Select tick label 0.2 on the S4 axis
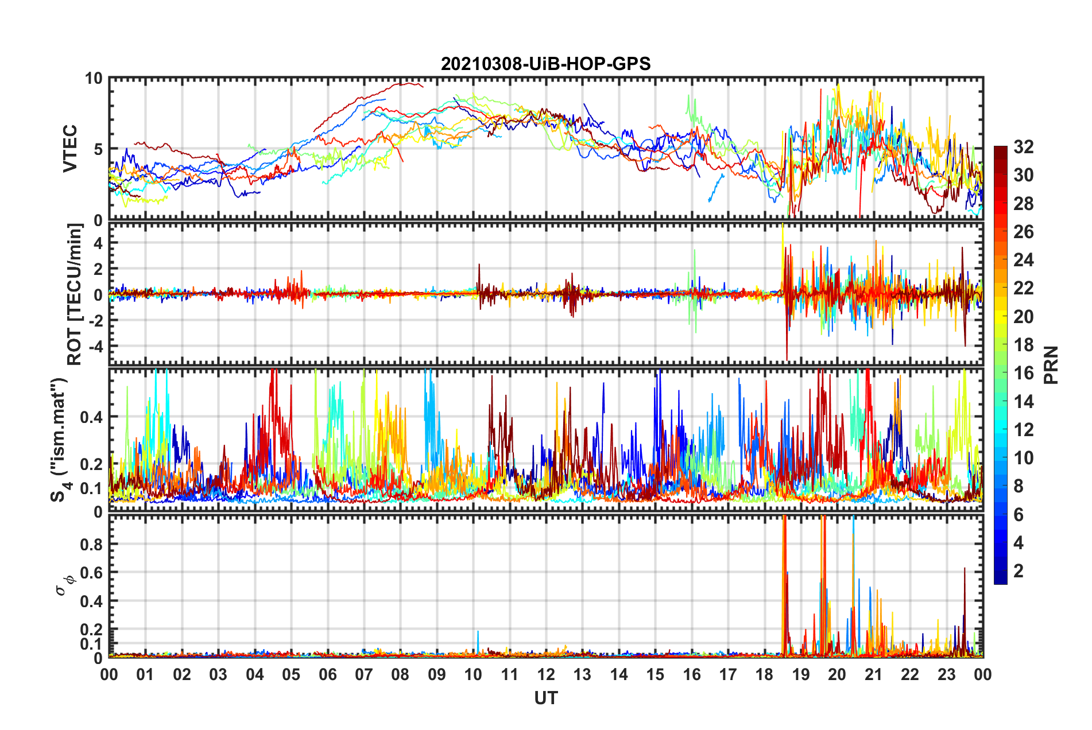Viewport: 1092px width, 730px height. tap(91, 464)
